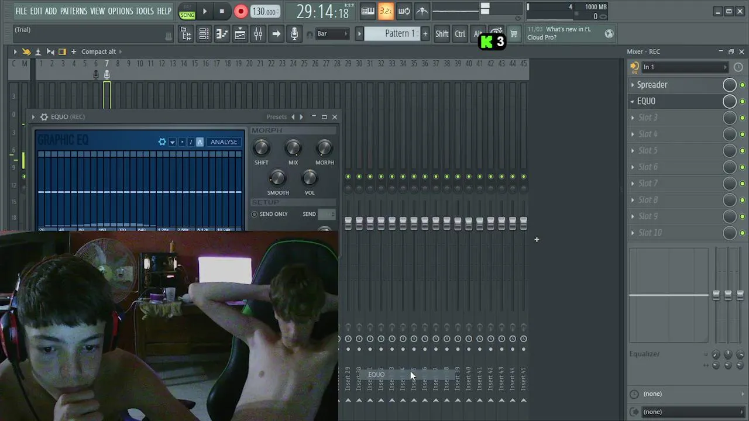Viewport: 749px width, 421px height.
Task: Open EQUO plugin settings gear
Action: 44,117
